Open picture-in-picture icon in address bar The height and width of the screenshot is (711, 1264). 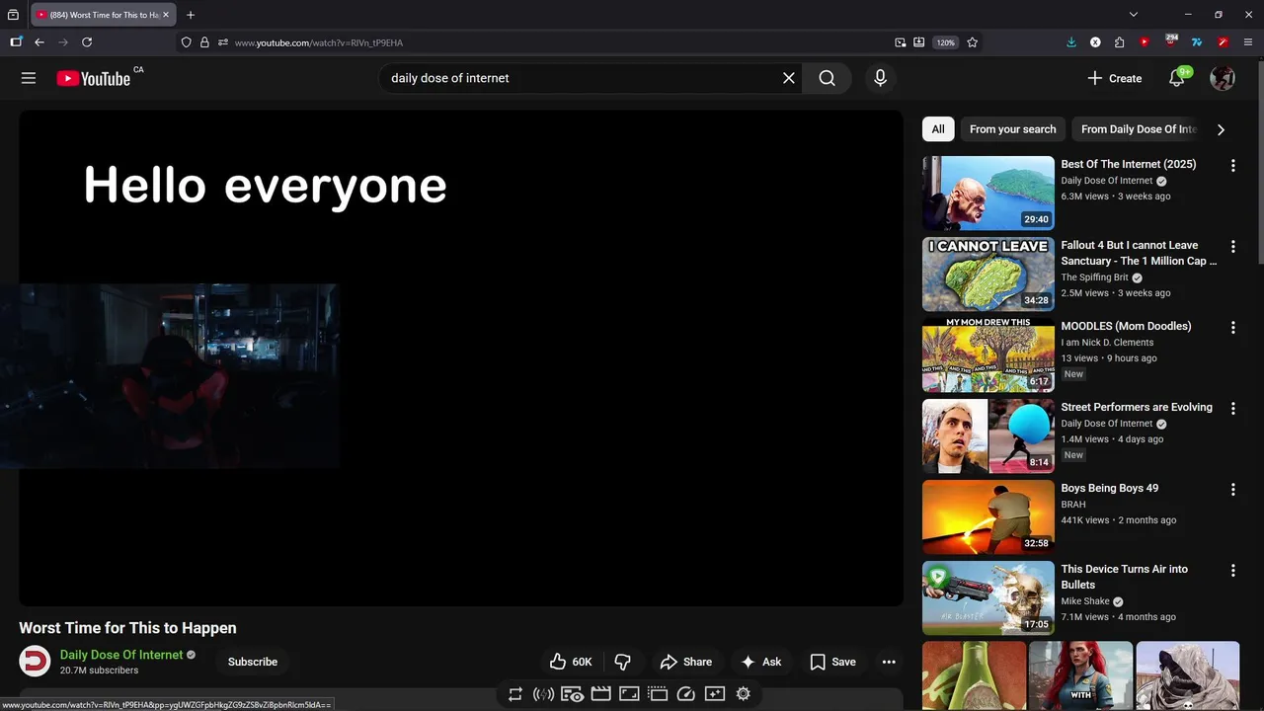tap(901, 42)
